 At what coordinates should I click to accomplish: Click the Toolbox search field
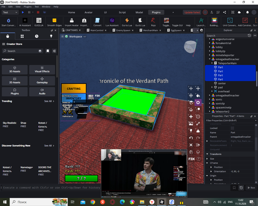[x=22, y=51]
